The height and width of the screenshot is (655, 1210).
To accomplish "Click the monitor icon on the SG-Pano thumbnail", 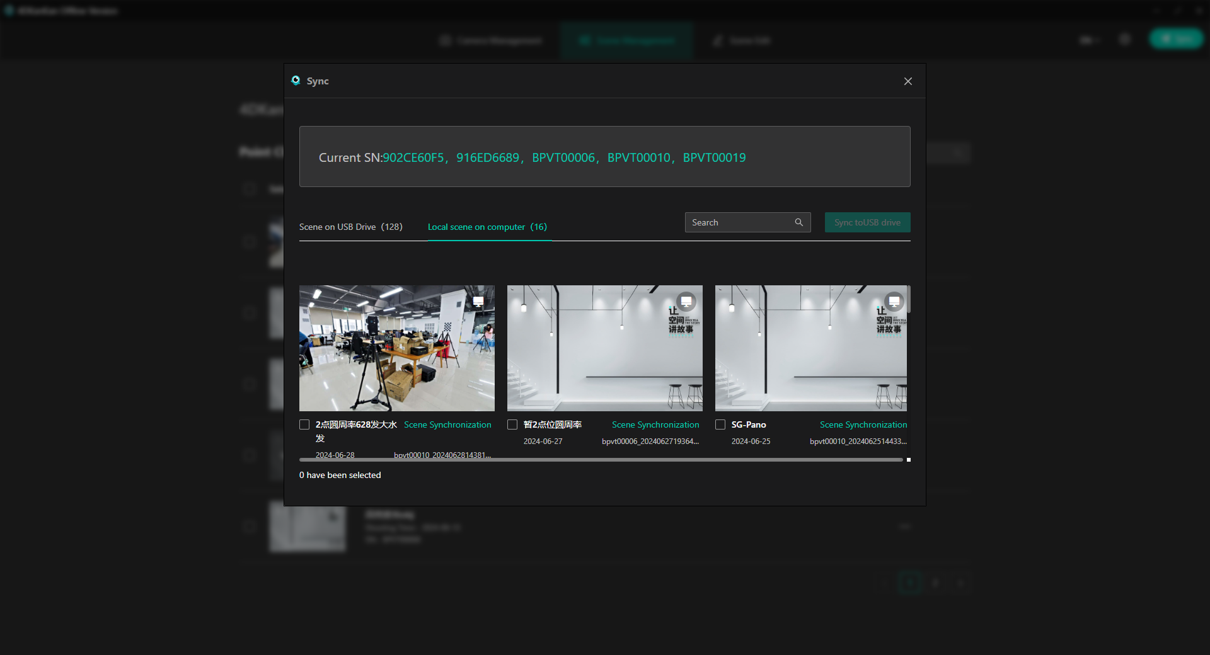I will [894, 302].
